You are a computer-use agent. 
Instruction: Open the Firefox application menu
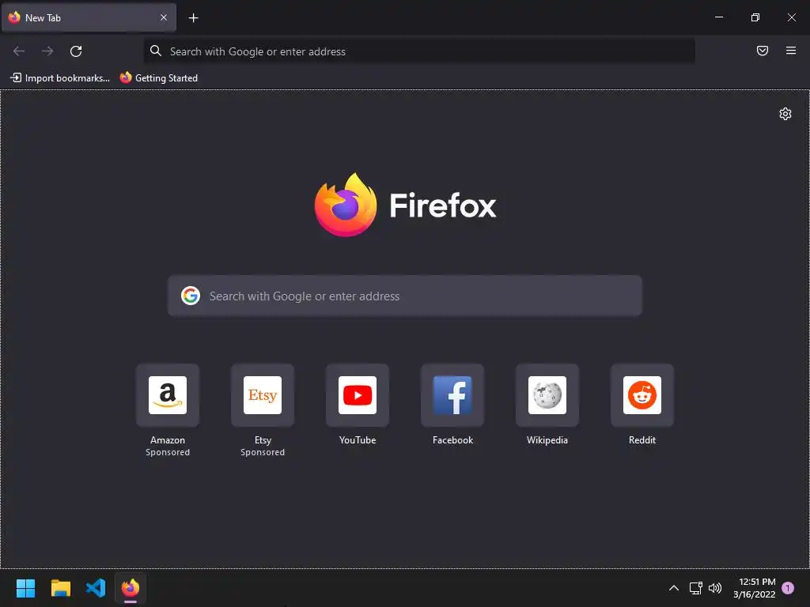click(x=791, y=51)
